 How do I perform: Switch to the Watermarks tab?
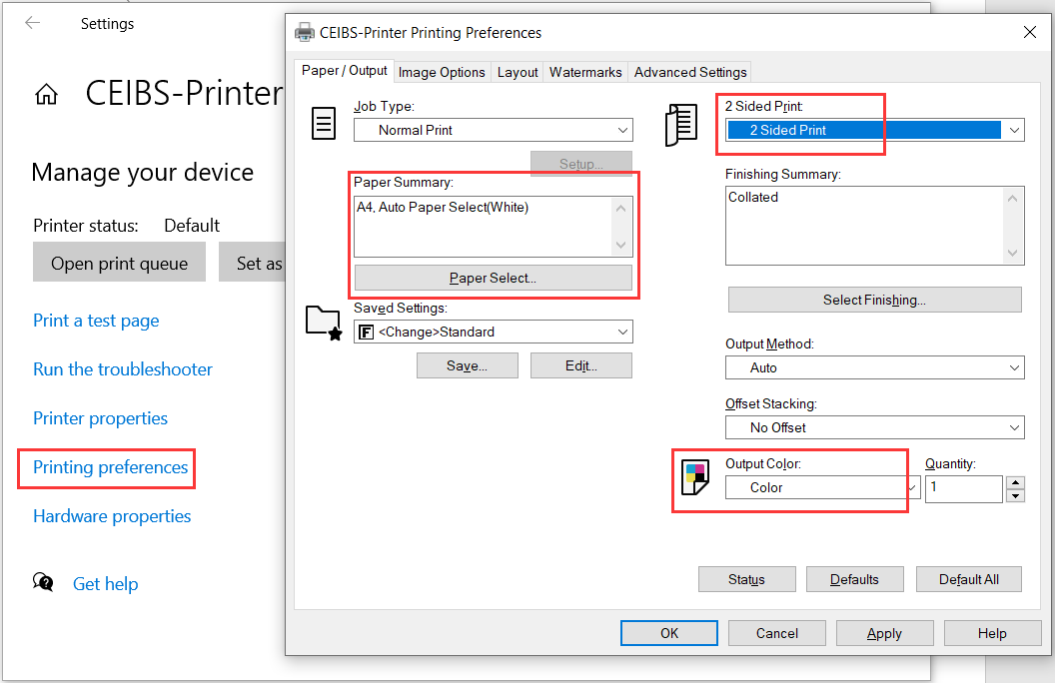584,72
